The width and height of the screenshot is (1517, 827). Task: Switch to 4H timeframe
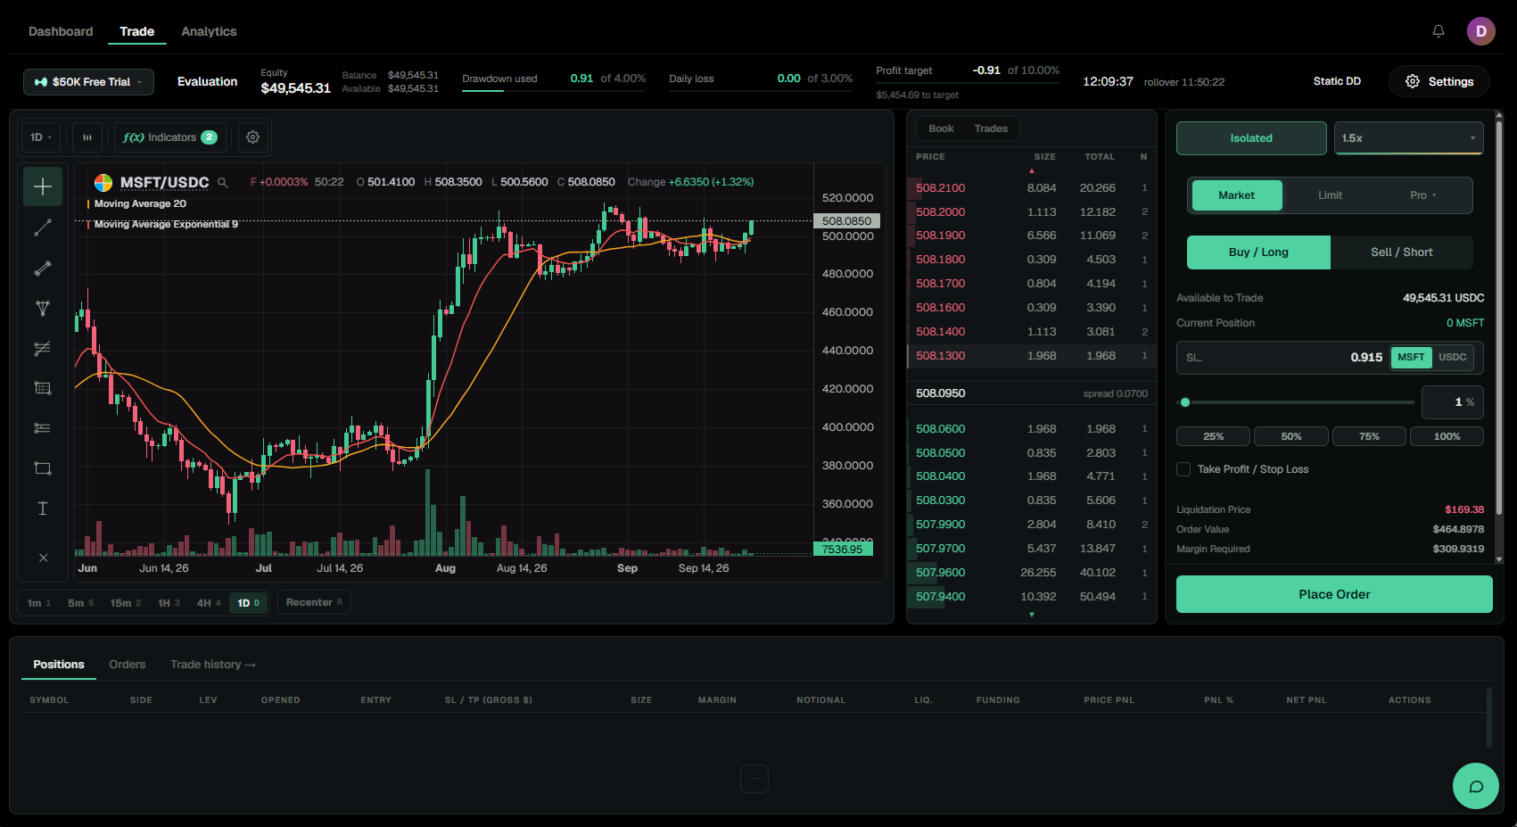(209, 603)
